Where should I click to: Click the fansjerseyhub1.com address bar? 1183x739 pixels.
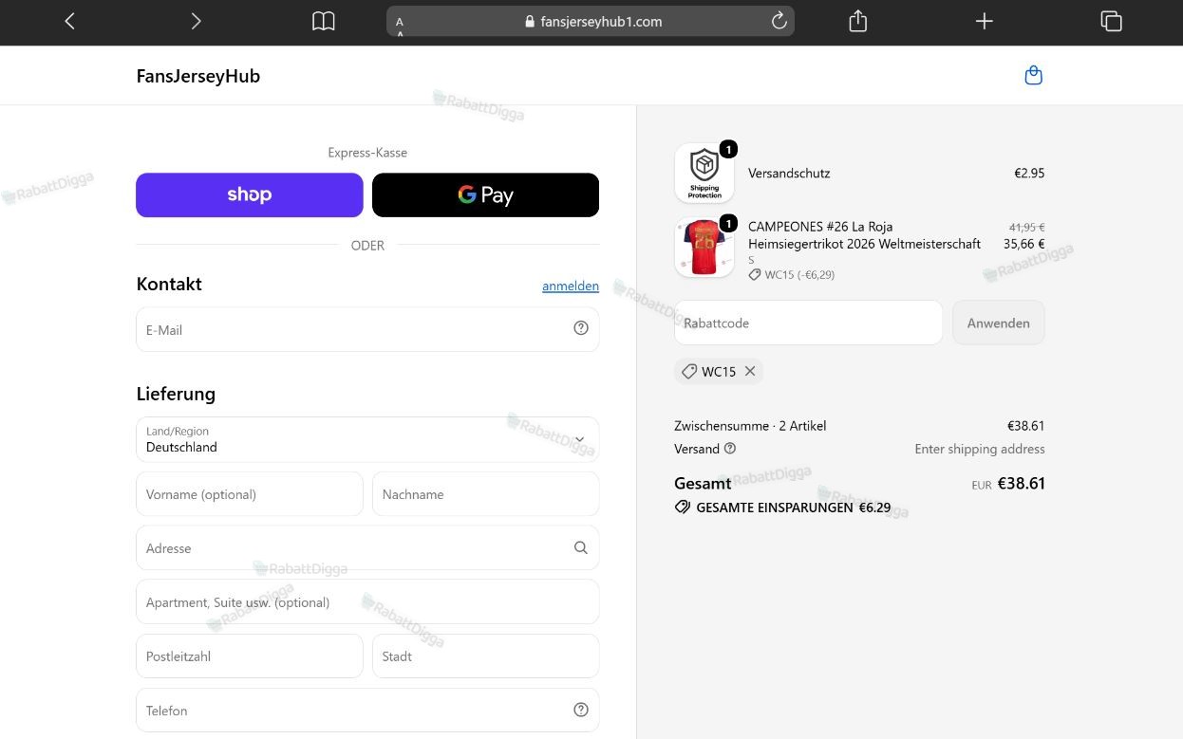(x=590, y=21)
